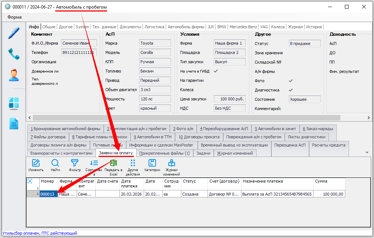Image resolution: width=374 pixels, height=238 pixels.
Task: Click the blue document sidebar icon
Action: tap(13, 123)
